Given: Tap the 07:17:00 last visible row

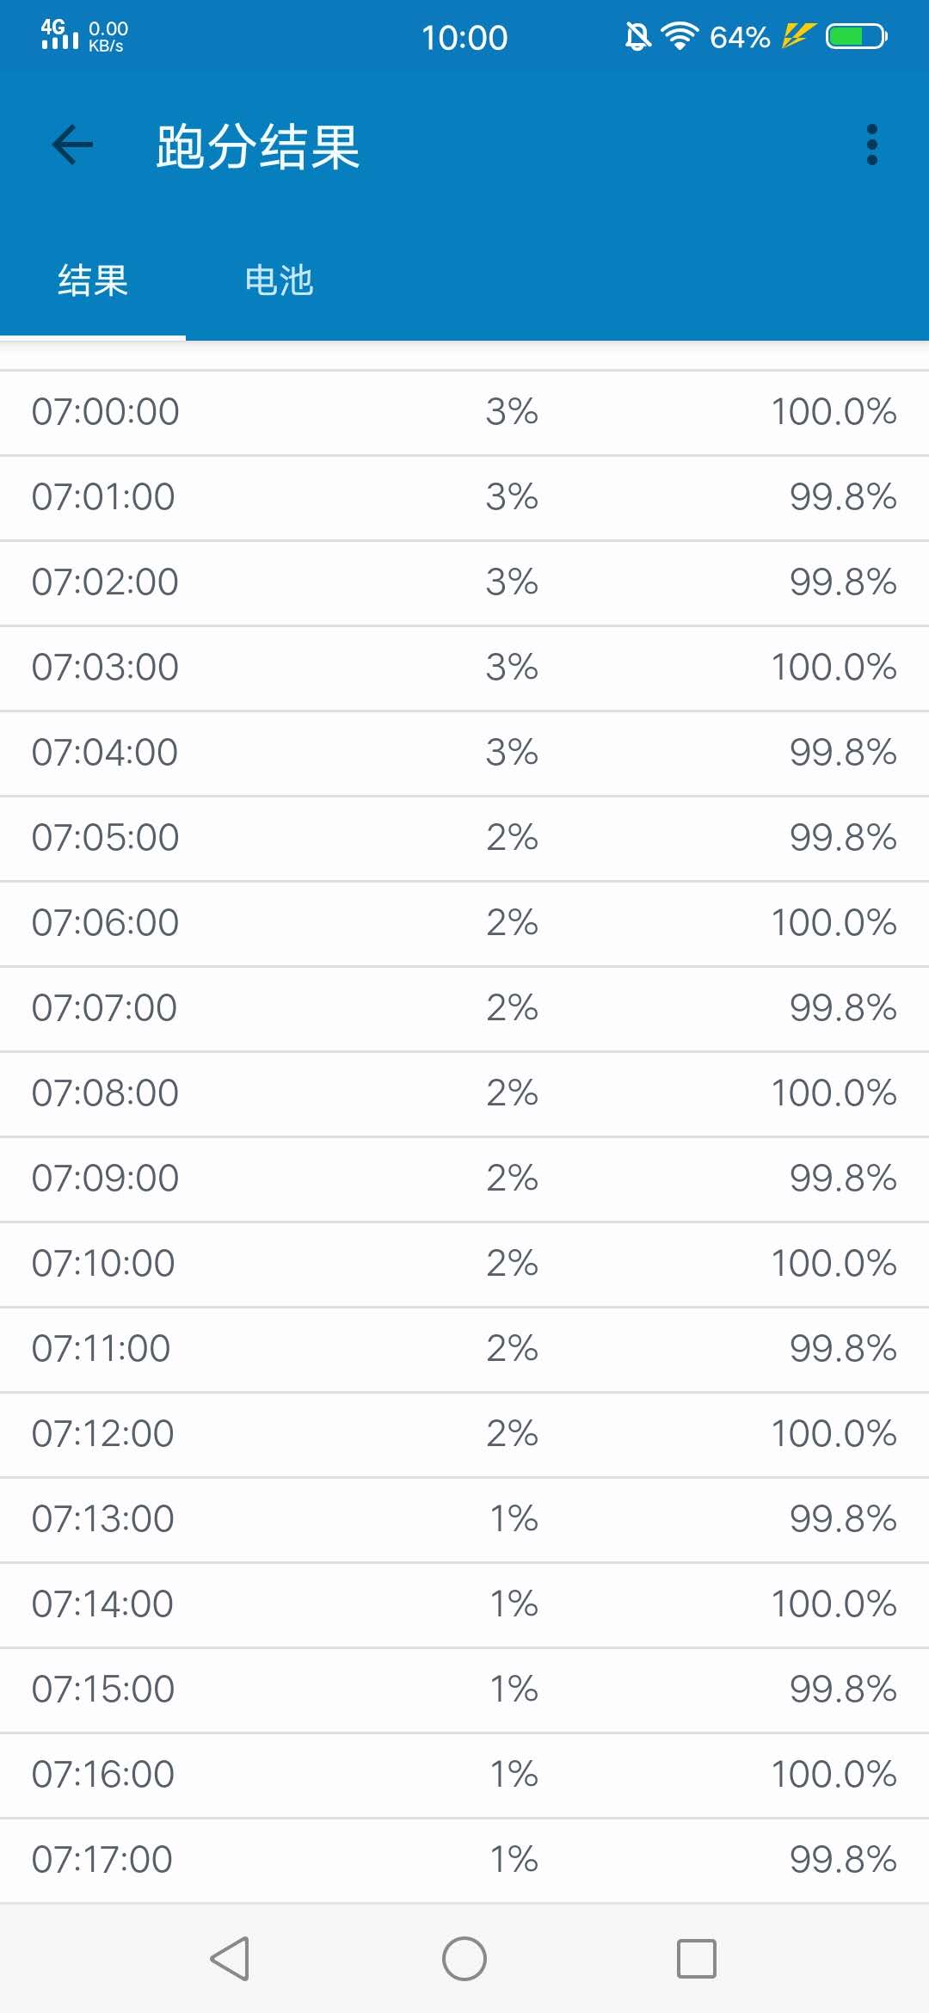Looking at the screenshot, I should (x=464, y=1860).
